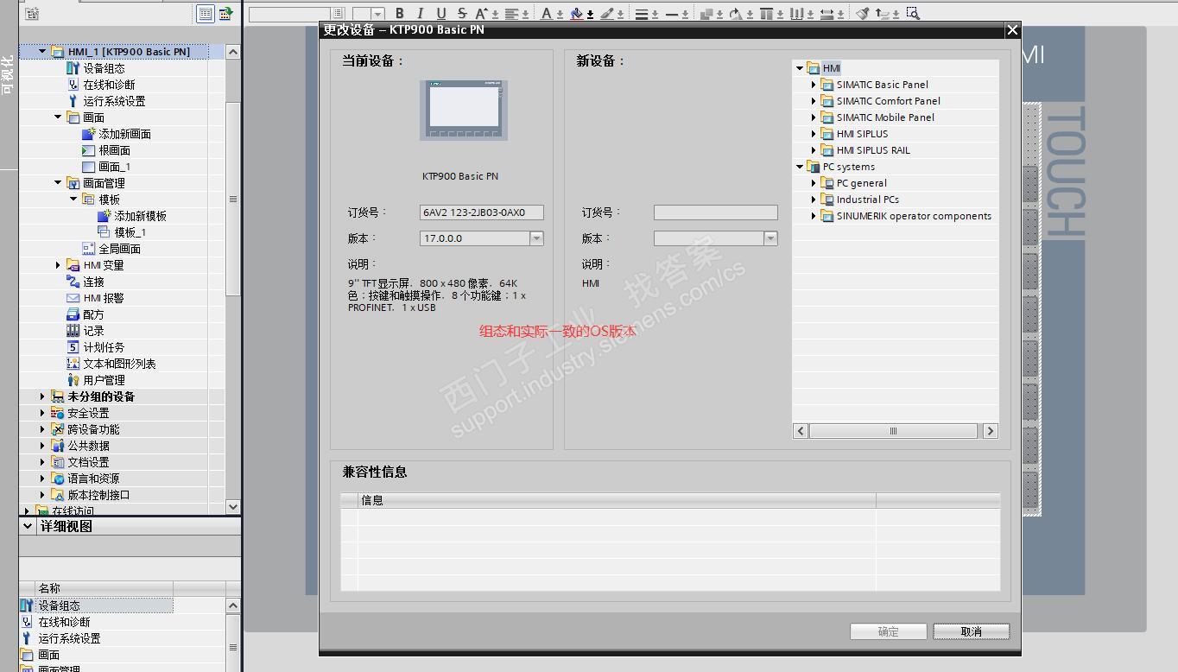Screen dimensions: 1178x672
Task: Open the font size dropdown in toolbar
Action: pyautogui.click(x=378, y=13)
